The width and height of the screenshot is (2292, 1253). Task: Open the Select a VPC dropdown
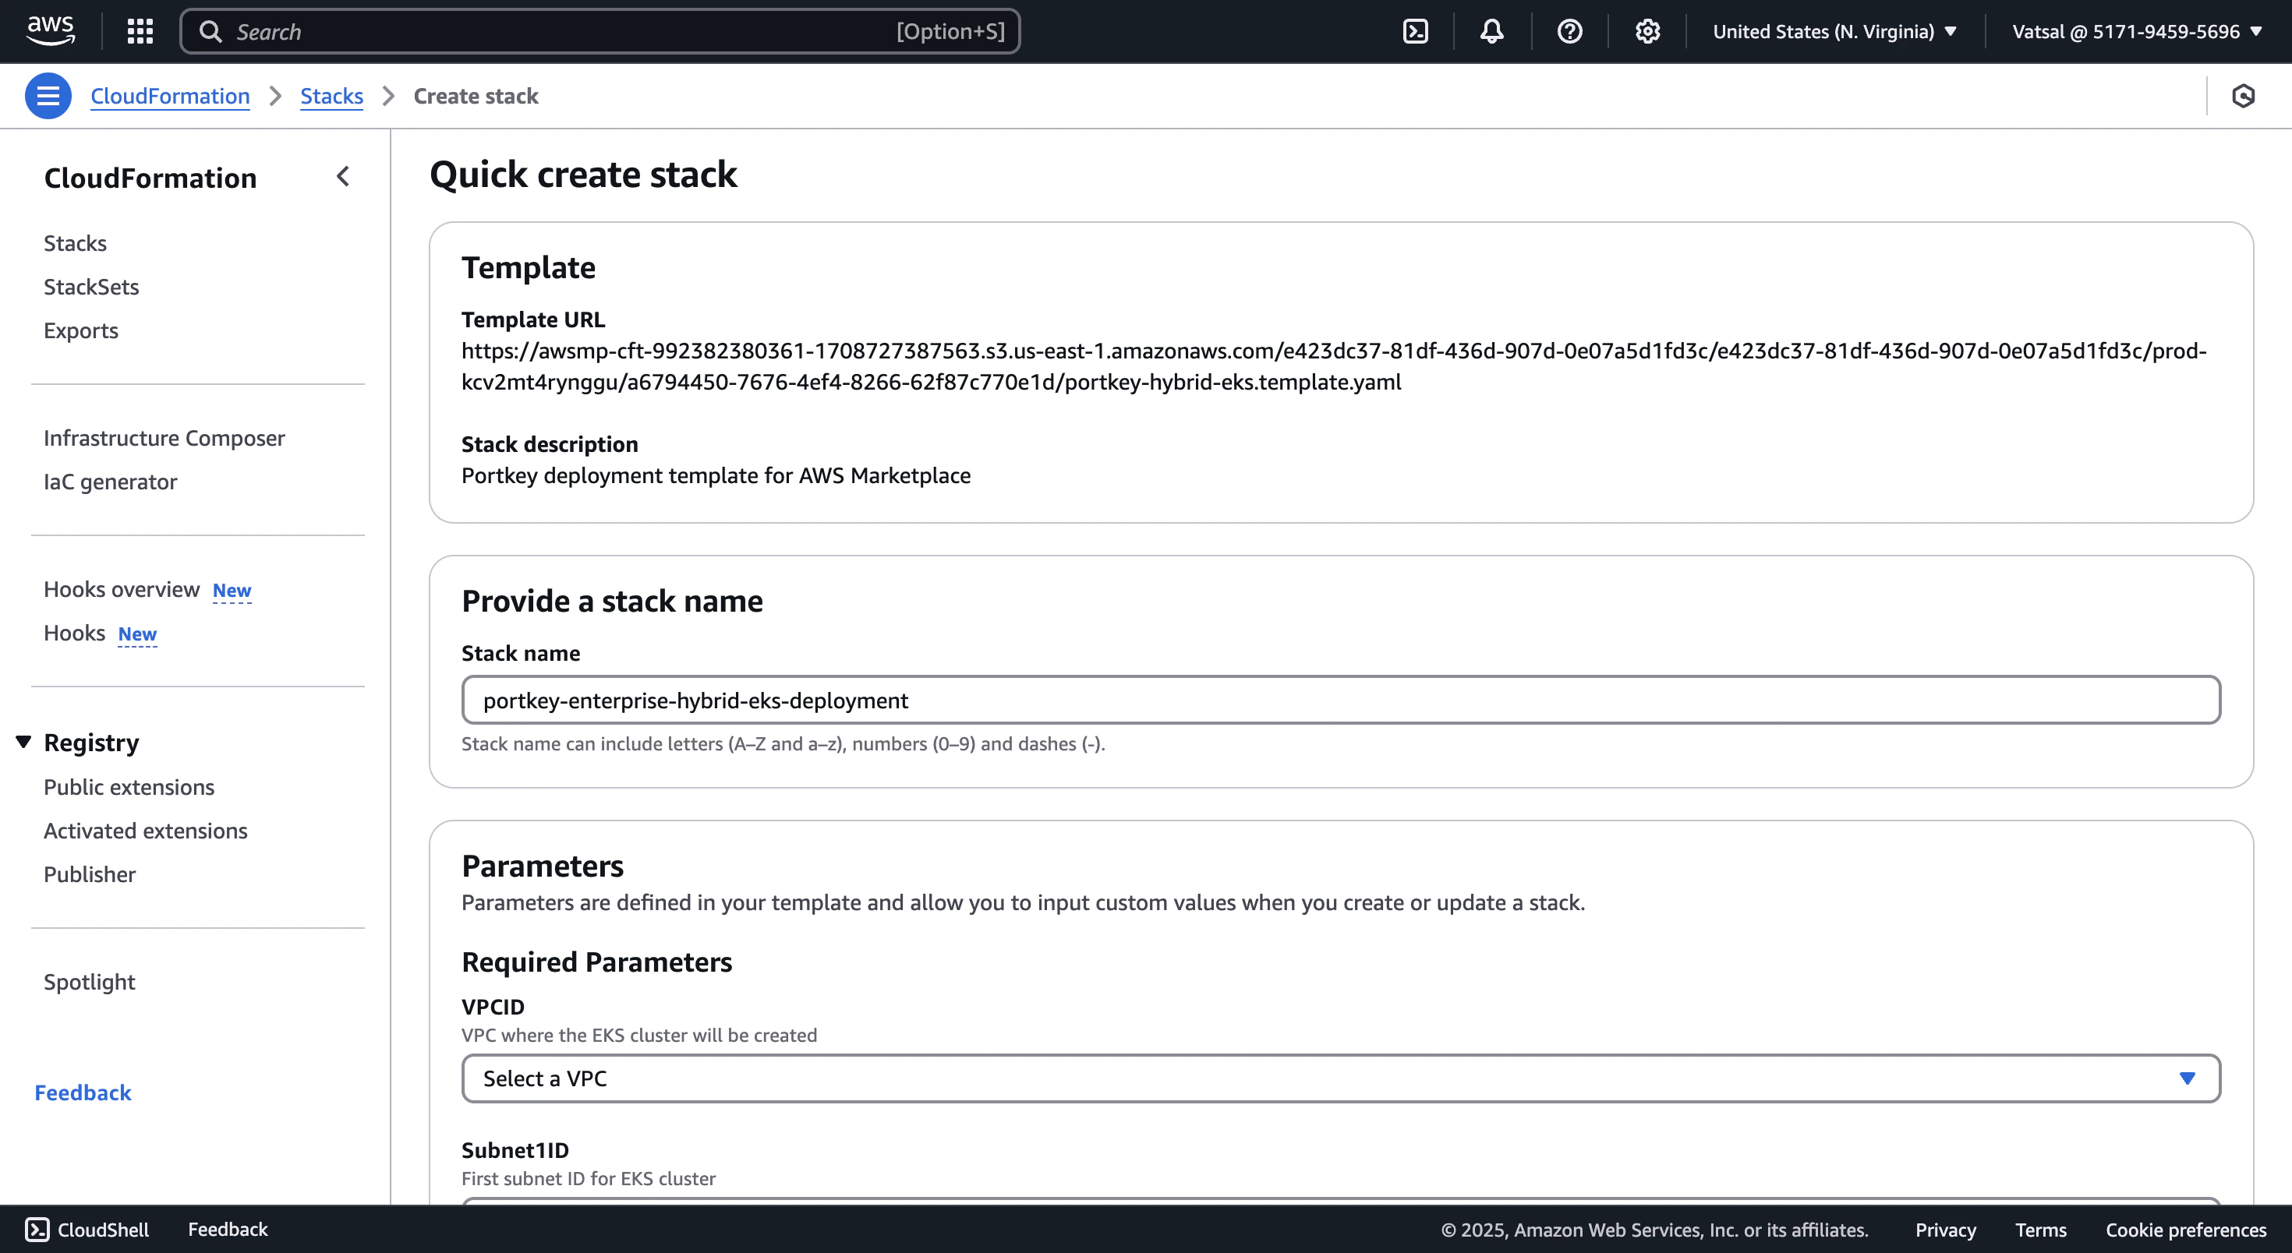[1340, 1078]
